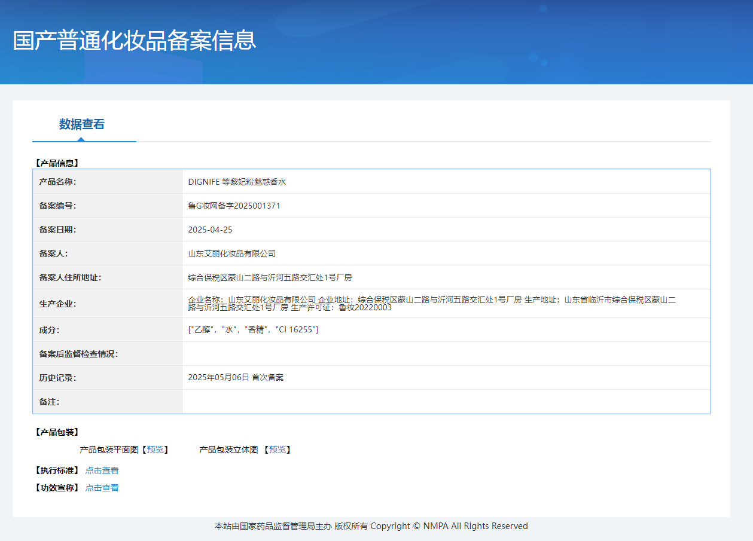Click the 备案人 row label
This screenshot has height=541, width=753.
[x=53, y=253]
